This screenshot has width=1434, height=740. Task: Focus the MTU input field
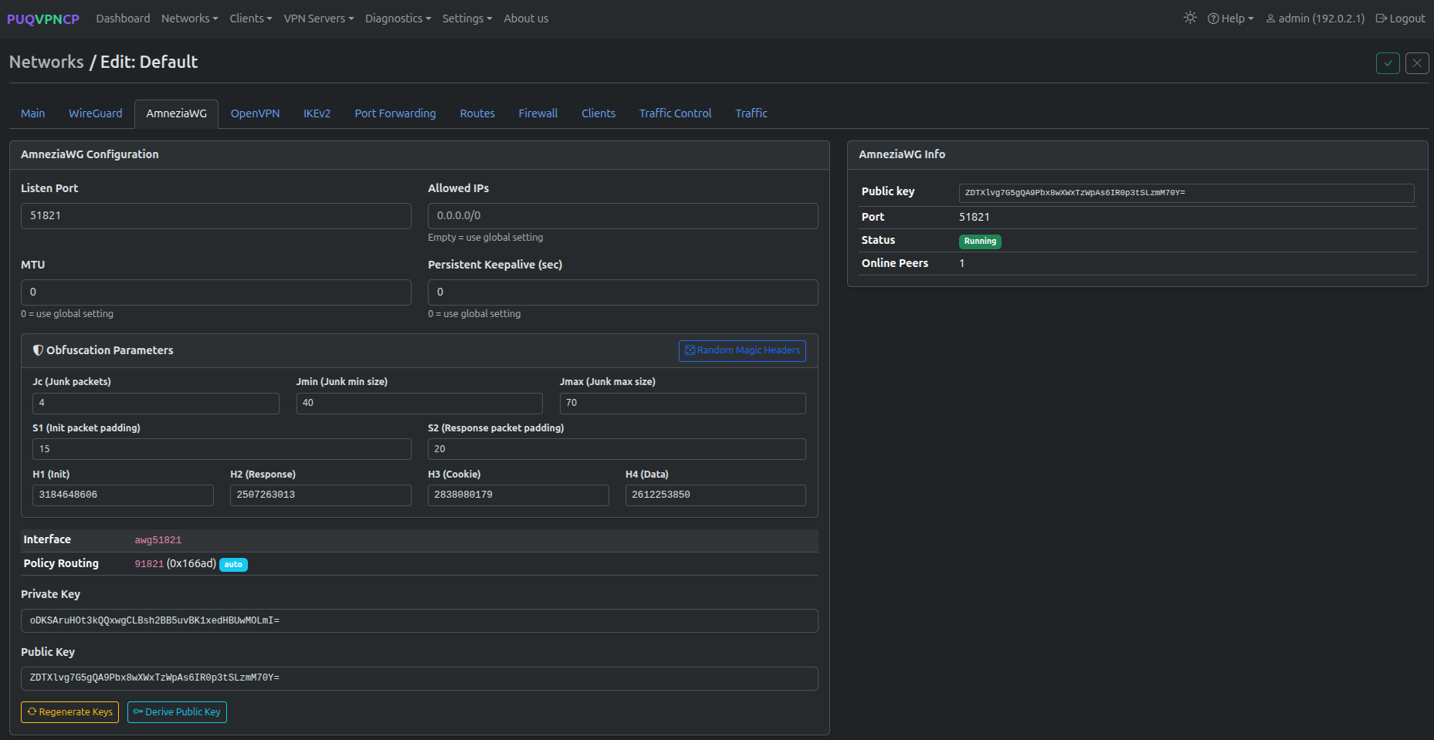(x=216, y=292)
